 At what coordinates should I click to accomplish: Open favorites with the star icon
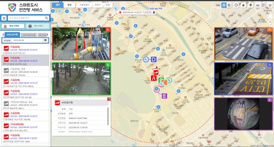coord(243,5)
